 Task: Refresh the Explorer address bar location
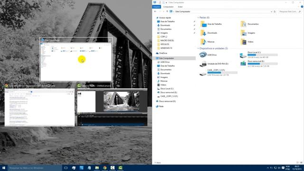click(x=275, y=11)
